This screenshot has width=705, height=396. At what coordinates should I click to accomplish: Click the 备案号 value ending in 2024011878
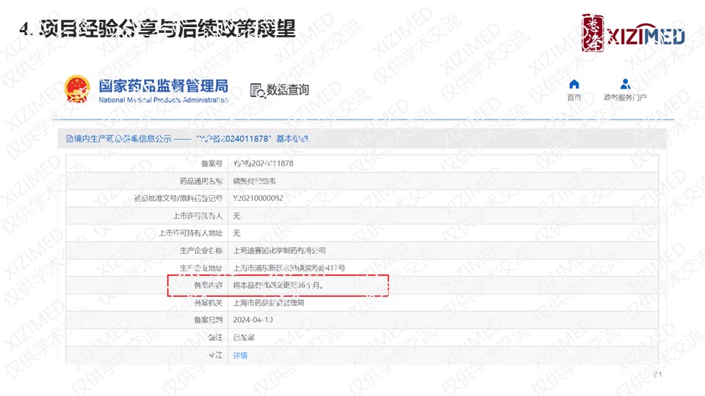tap(262, 163)
